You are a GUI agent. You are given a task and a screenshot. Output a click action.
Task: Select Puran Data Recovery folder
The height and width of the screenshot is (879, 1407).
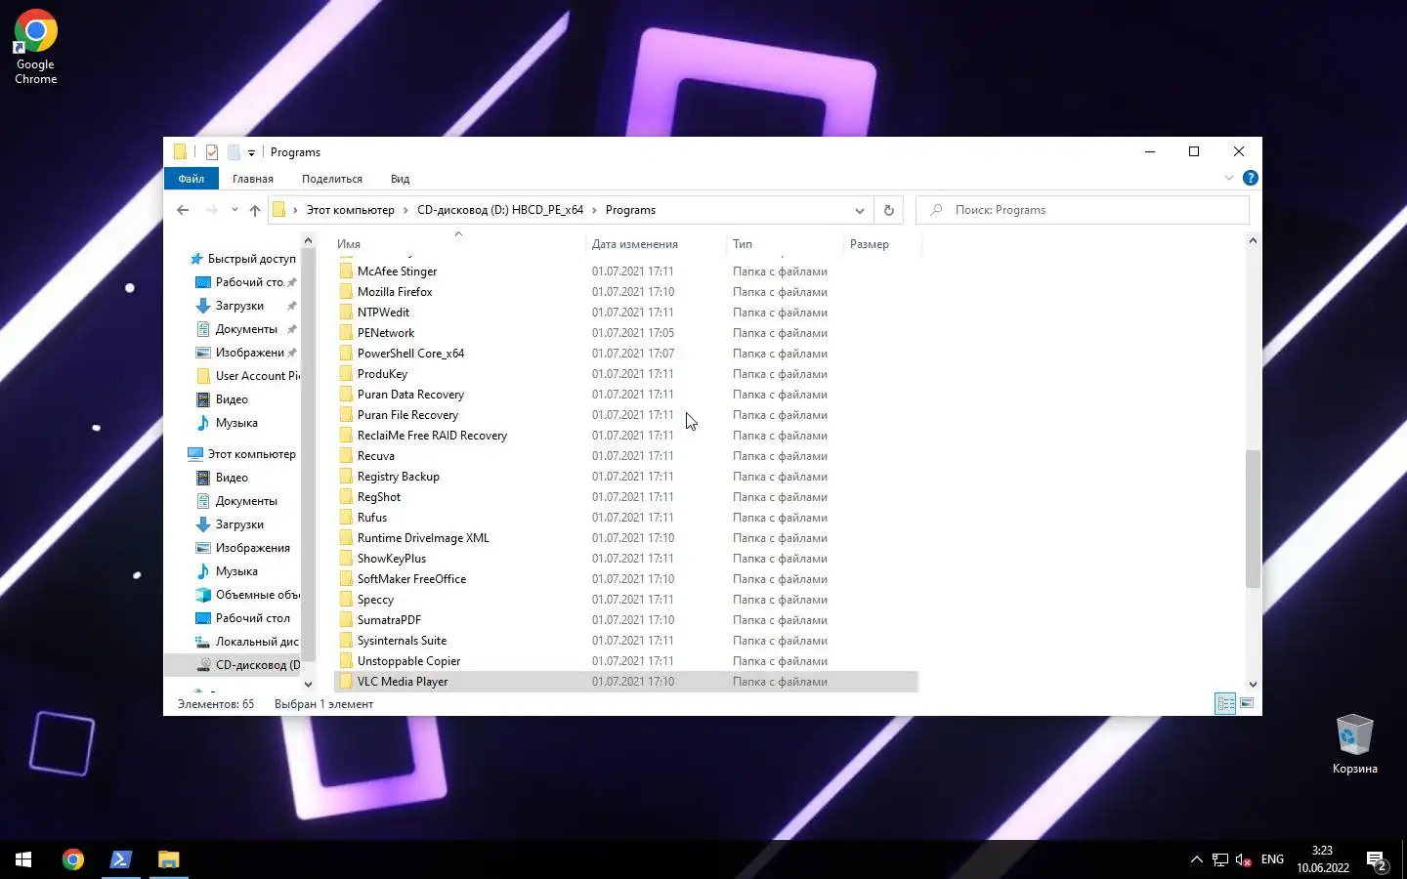tap(410, 395)
